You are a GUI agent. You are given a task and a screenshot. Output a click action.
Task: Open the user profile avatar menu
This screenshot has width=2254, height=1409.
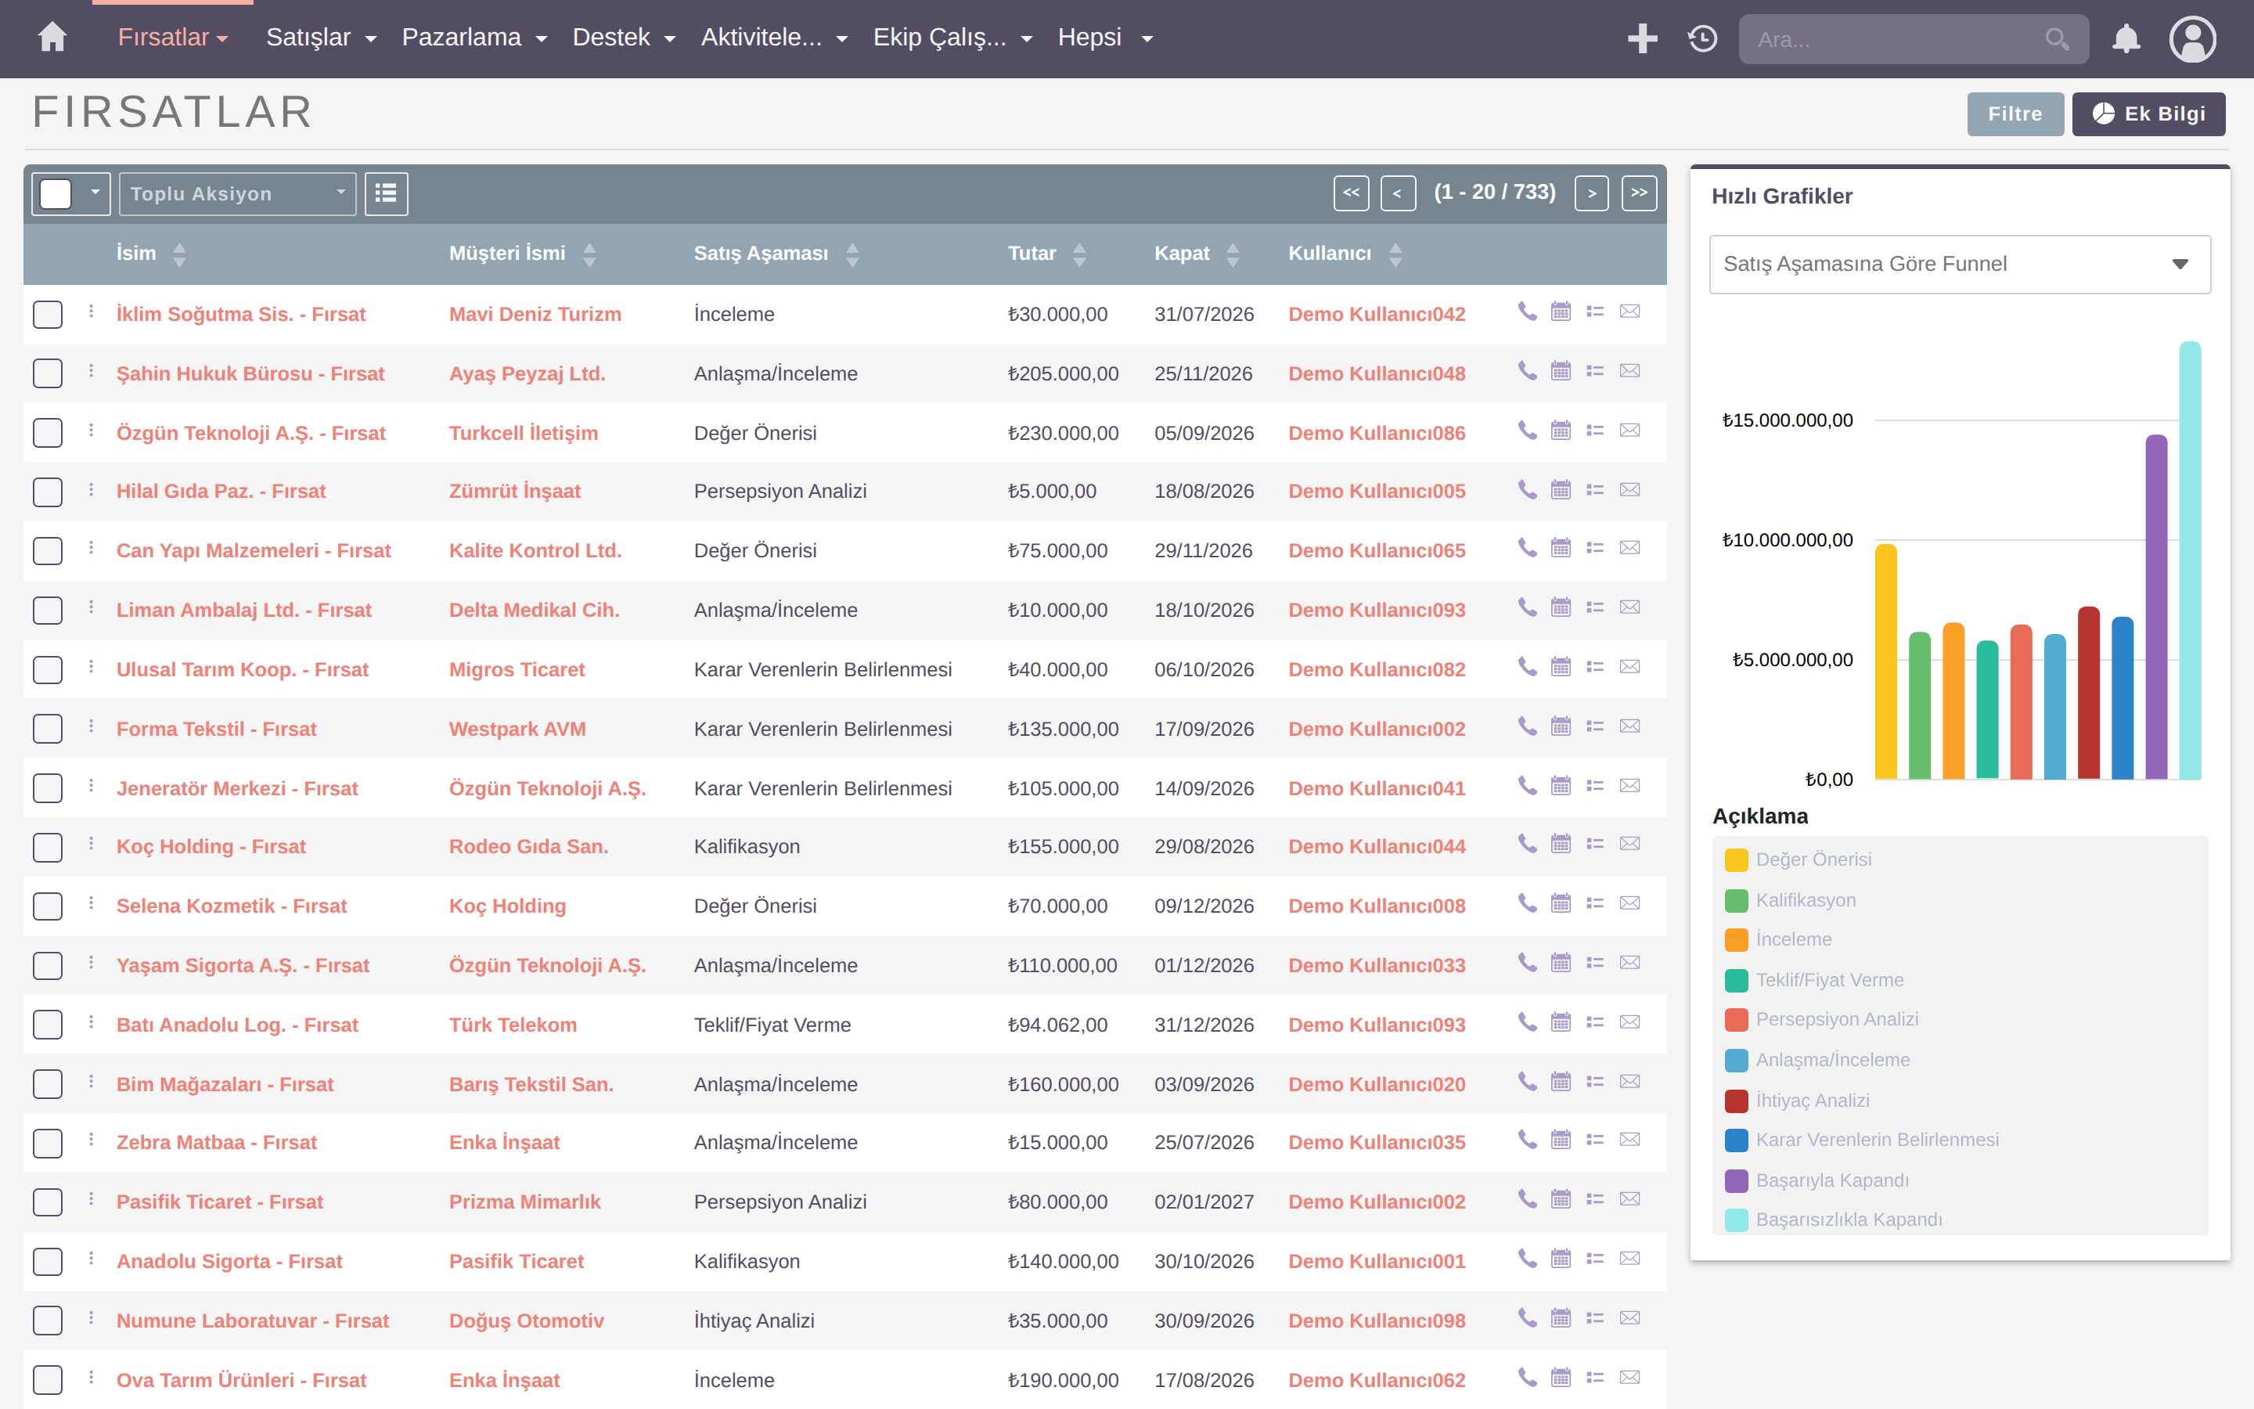(2192, 38)
